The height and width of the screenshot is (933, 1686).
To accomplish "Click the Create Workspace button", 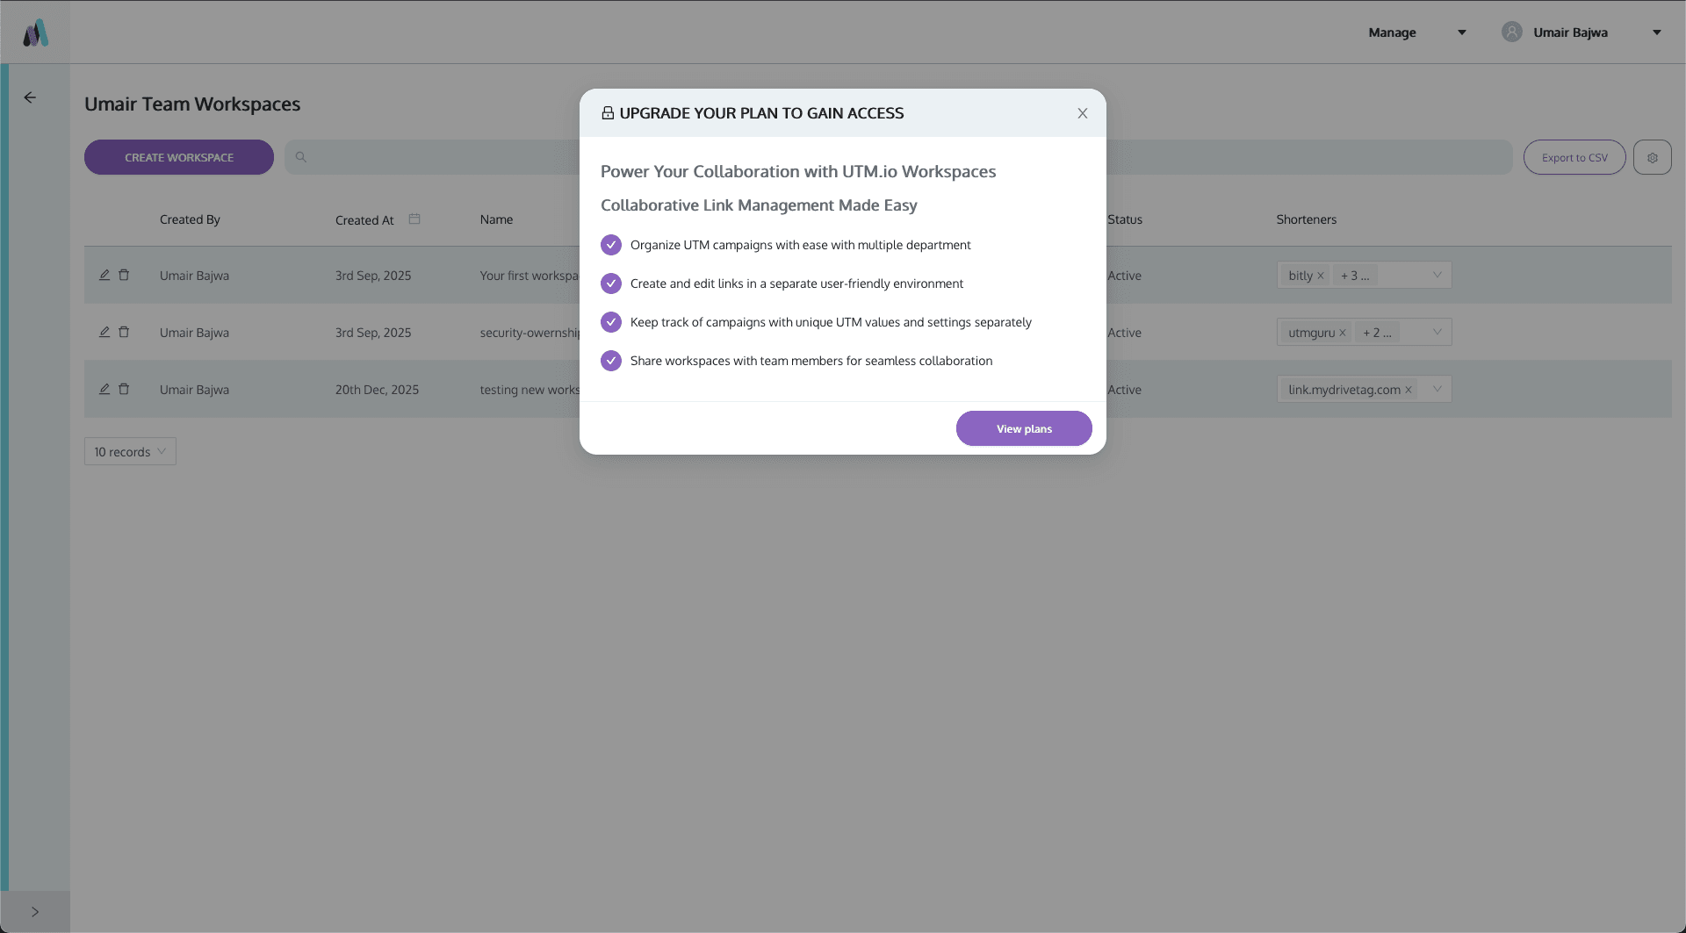I will click(179, 157).
